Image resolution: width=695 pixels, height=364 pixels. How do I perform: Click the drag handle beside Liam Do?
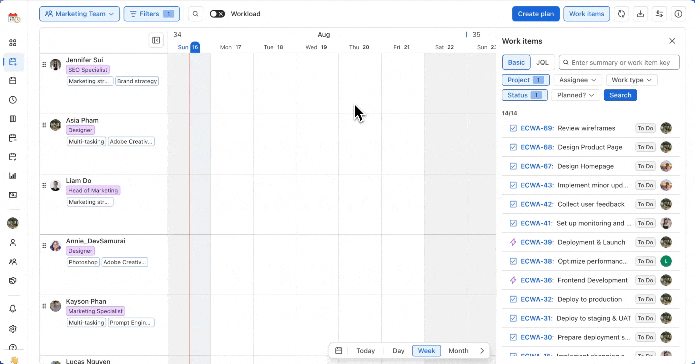[44, 185]
